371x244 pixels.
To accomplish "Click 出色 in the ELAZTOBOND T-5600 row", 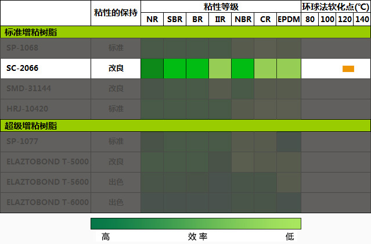I will [116, 182].
